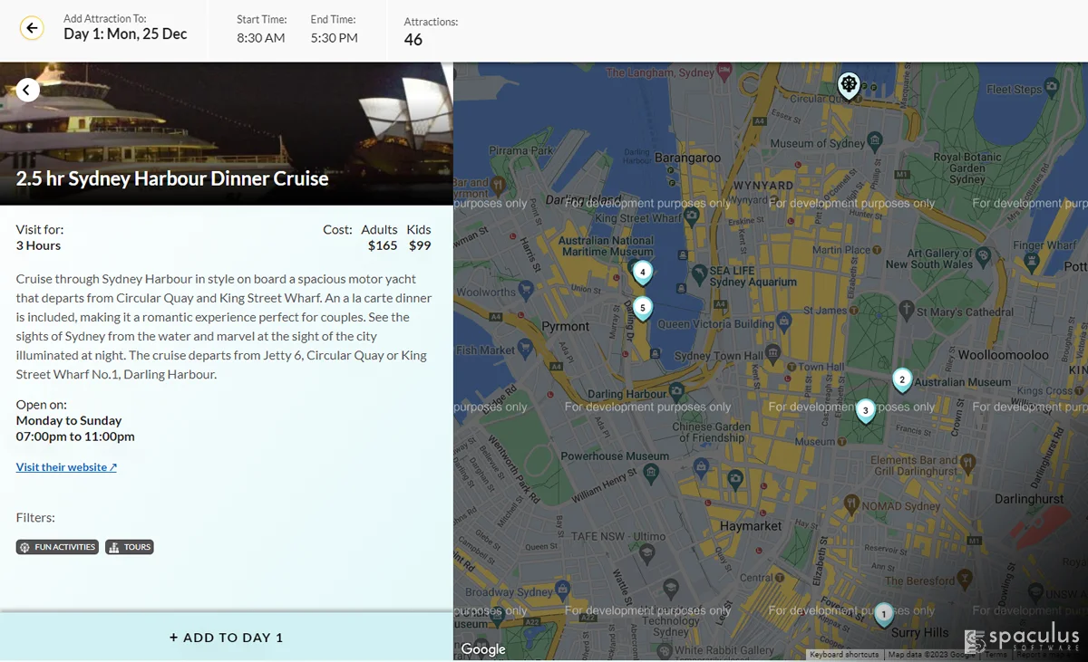Click the cruise header photo

click(227, 134)
